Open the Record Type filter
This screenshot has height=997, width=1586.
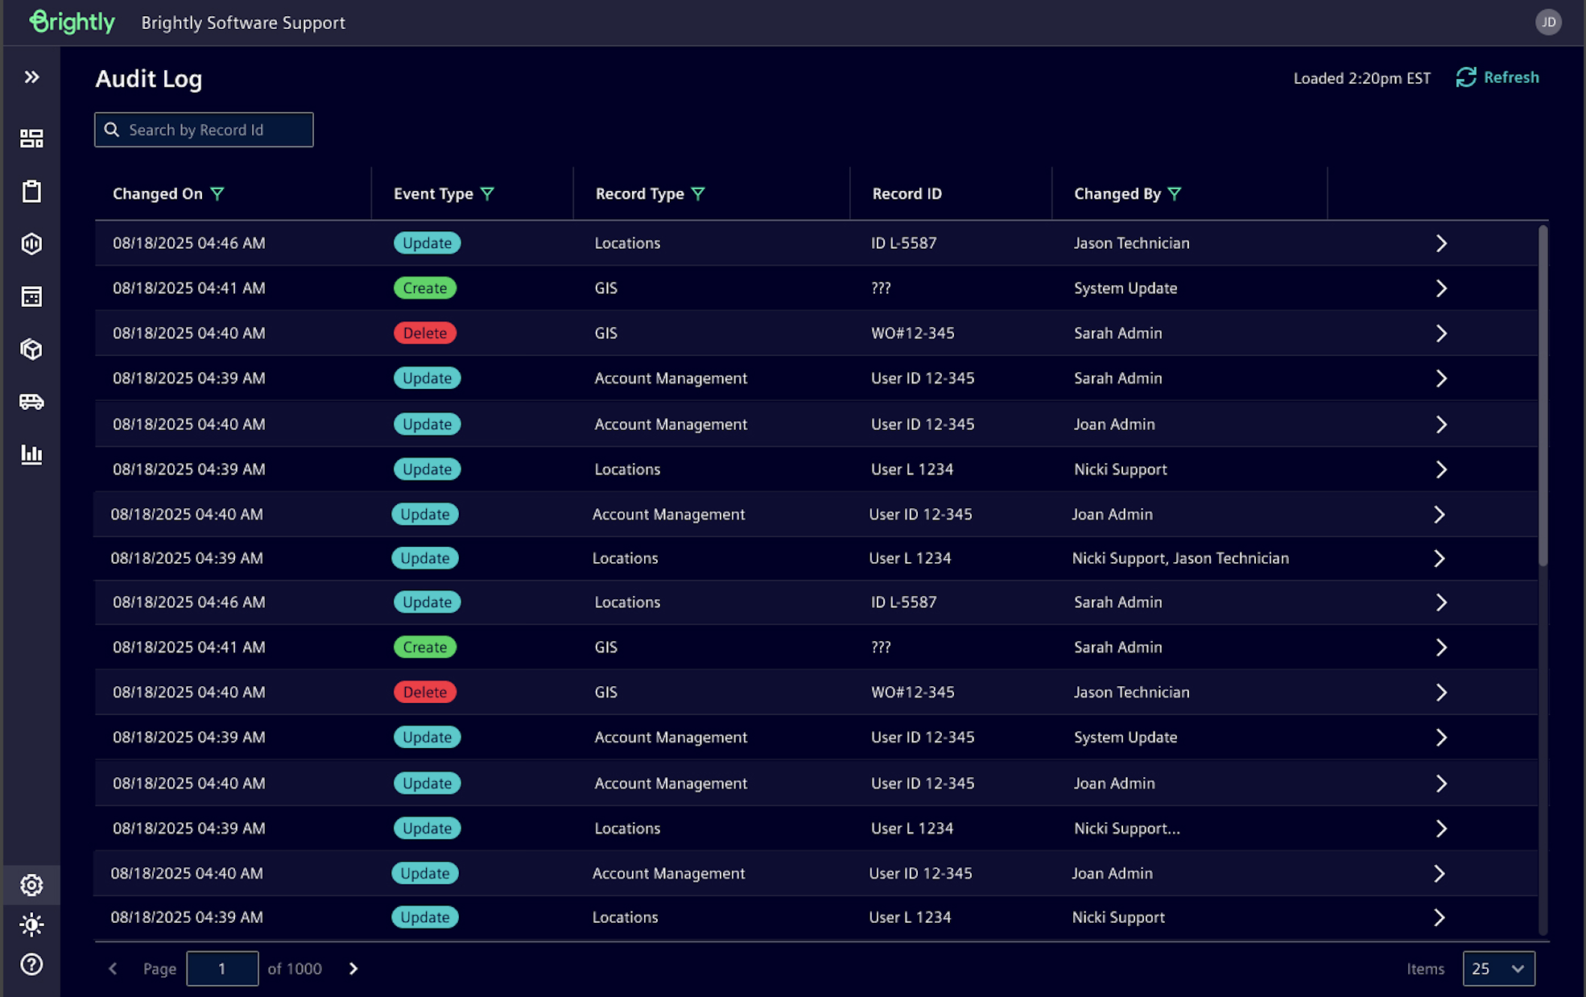click(698, 194)
